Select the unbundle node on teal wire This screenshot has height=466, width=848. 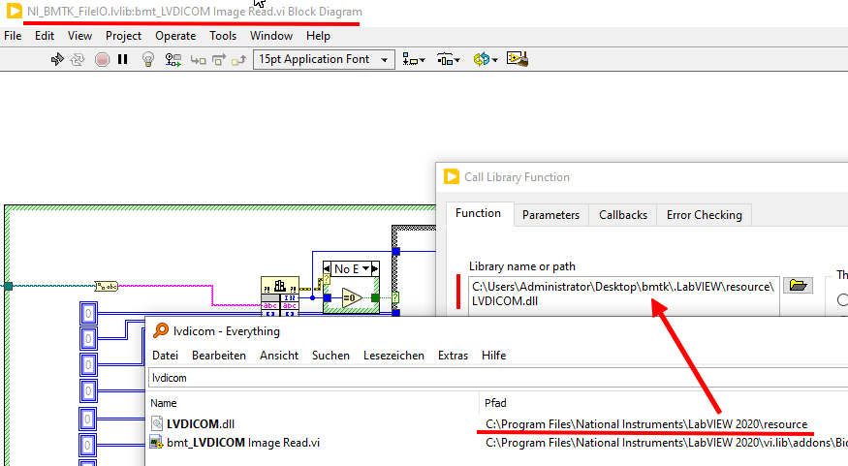[x=106, y=286]
